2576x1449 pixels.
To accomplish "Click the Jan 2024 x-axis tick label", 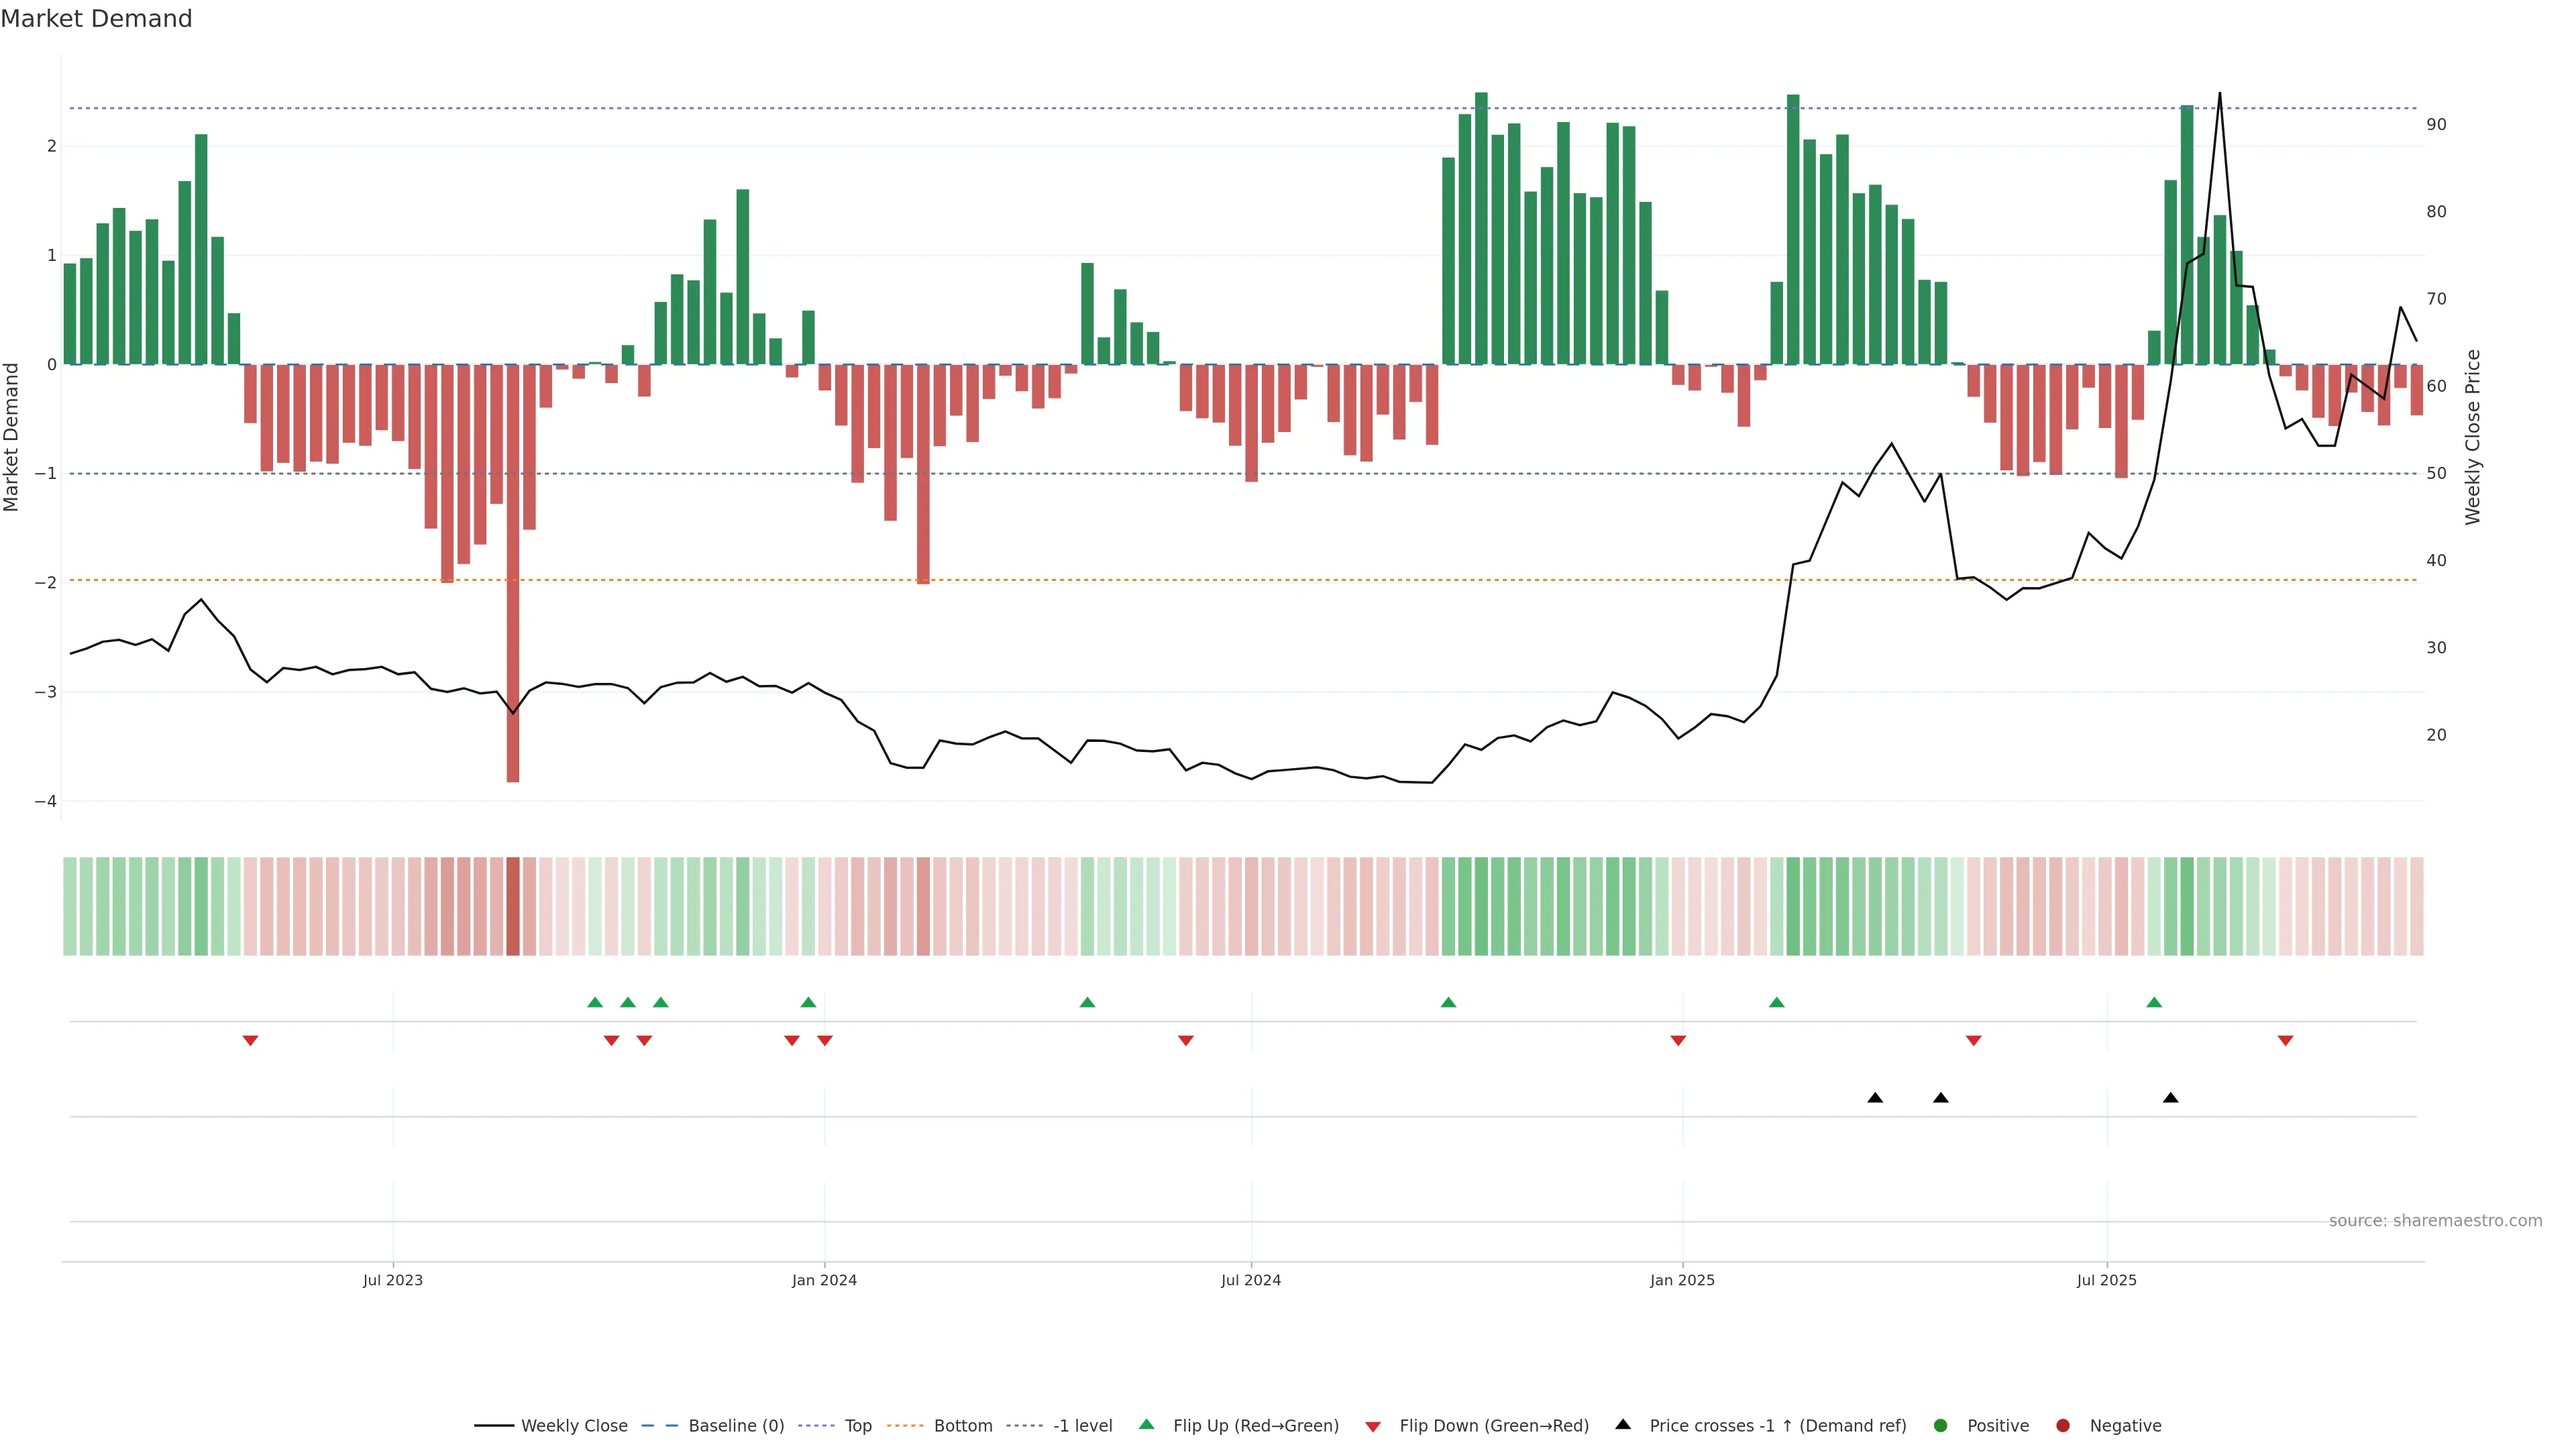I will click(x=824, y=1280).
